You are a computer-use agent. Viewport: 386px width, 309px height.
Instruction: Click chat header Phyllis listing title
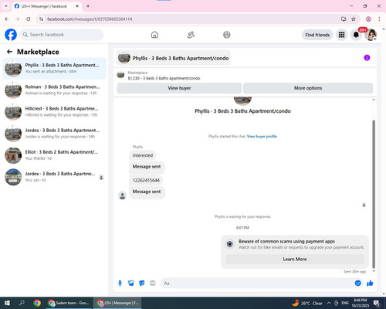pyautogui.click(x=174, y=58)
